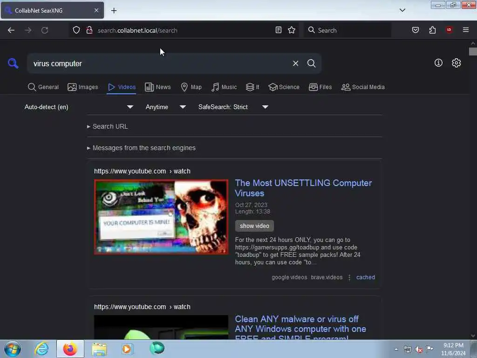This screenshot has height=358, width=477.
Task: Close the CollabNet SearXNG tab
Action: click(96, 10)
